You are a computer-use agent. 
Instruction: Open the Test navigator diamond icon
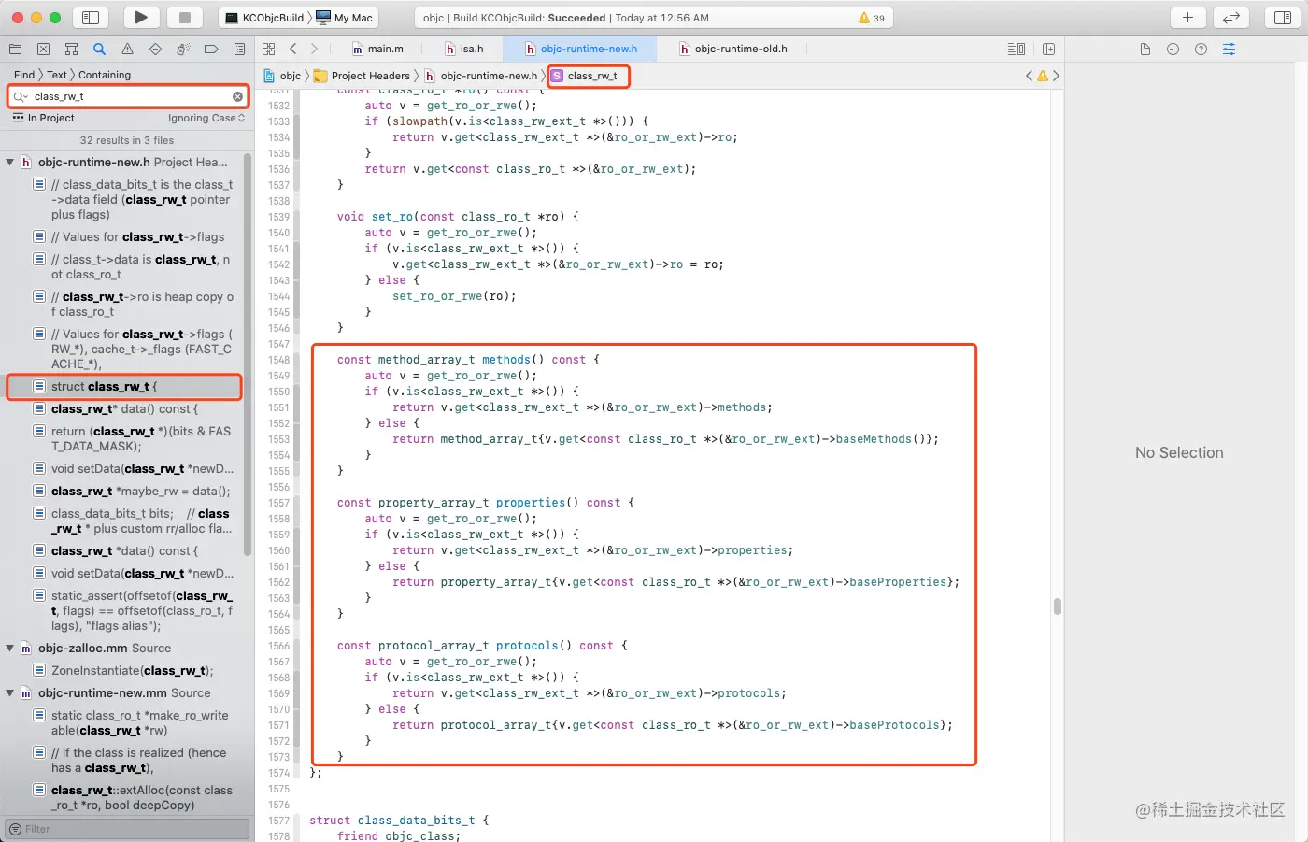(155, 49)
